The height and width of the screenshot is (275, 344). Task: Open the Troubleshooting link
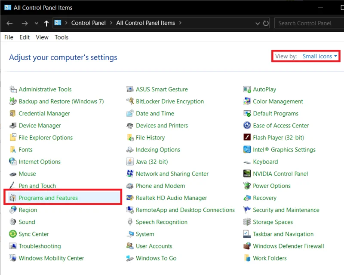(x=40, y=246)
